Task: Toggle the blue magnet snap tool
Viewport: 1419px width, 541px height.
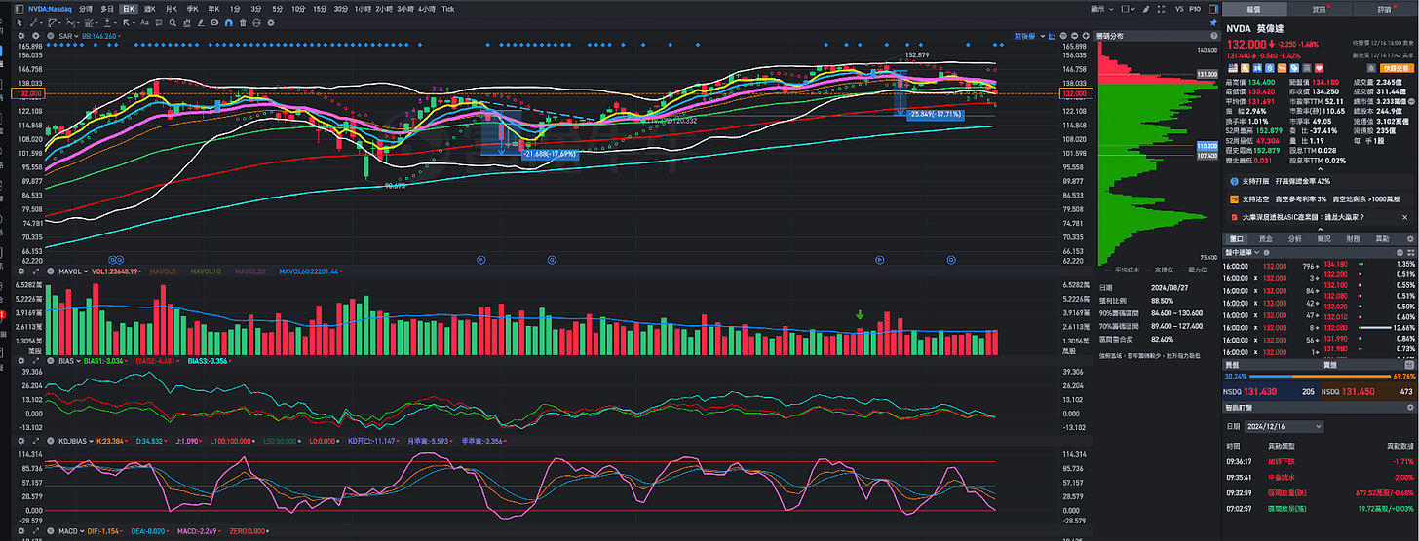Action: (229, 23)
